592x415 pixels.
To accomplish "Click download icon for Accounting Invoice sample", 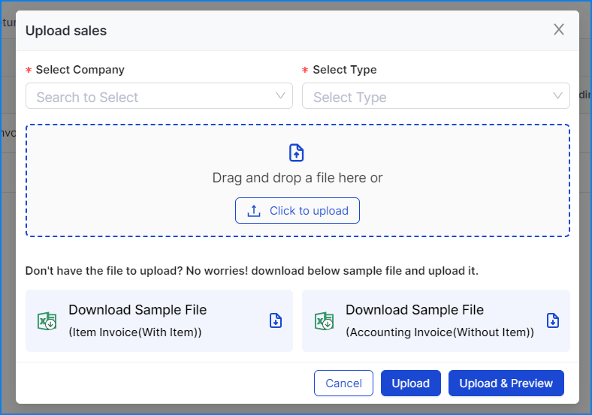I will (x=553, y=320).
